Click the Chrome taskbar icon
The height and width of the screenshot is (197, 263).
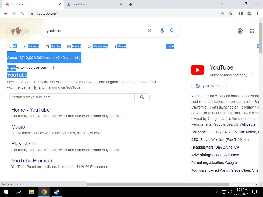click(x=44, y=192)
